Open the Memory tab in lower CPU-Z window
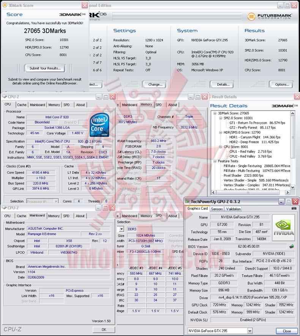The width and height of the screenshot is (300, 336). pyautogui.click(x=54, y=216)
